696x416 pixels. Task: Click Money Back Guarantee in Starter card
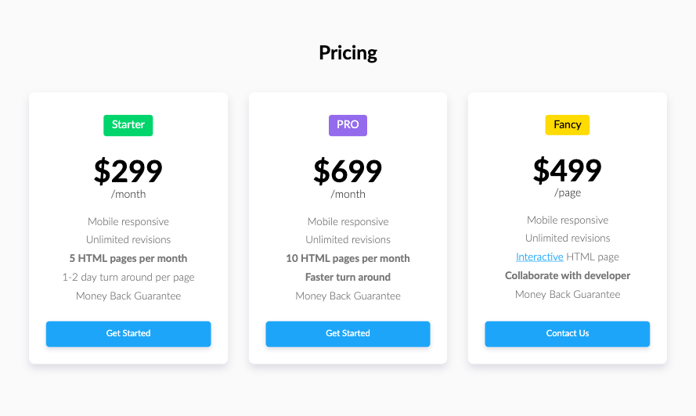128,296
